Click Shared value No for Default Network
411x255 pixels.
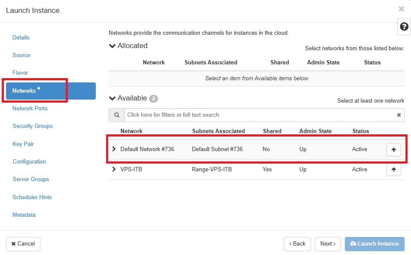tap(266, 149)
